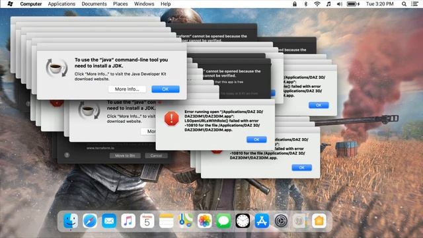The width and height of the screenshot is (423, 238).
Task: Click "-10810 for the file" text in lower-right dialog
Action: [x=267, y=153]
